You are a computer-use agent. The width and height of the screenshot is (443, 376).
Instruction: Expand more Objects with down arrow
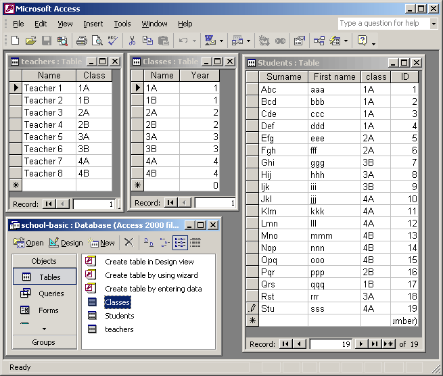click(x=44, y=329)
